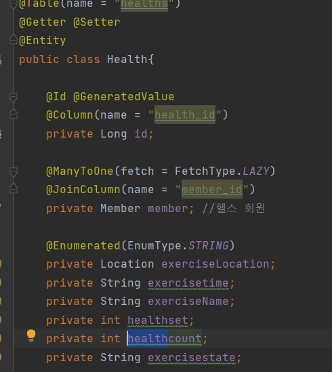Click the STRING enum constant
Screen dimensions: 332x372
209,246
